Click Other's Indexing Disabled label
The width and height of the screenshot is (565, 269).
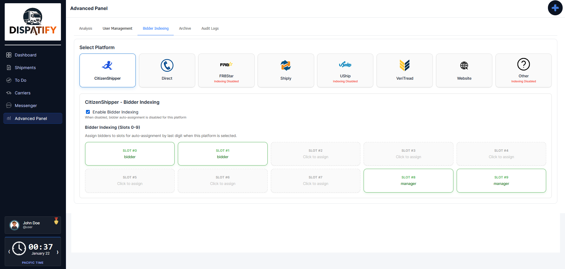click(x=523, y=81)
